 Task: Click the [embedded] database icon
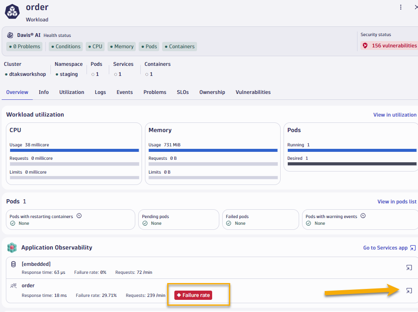[13, 264]
